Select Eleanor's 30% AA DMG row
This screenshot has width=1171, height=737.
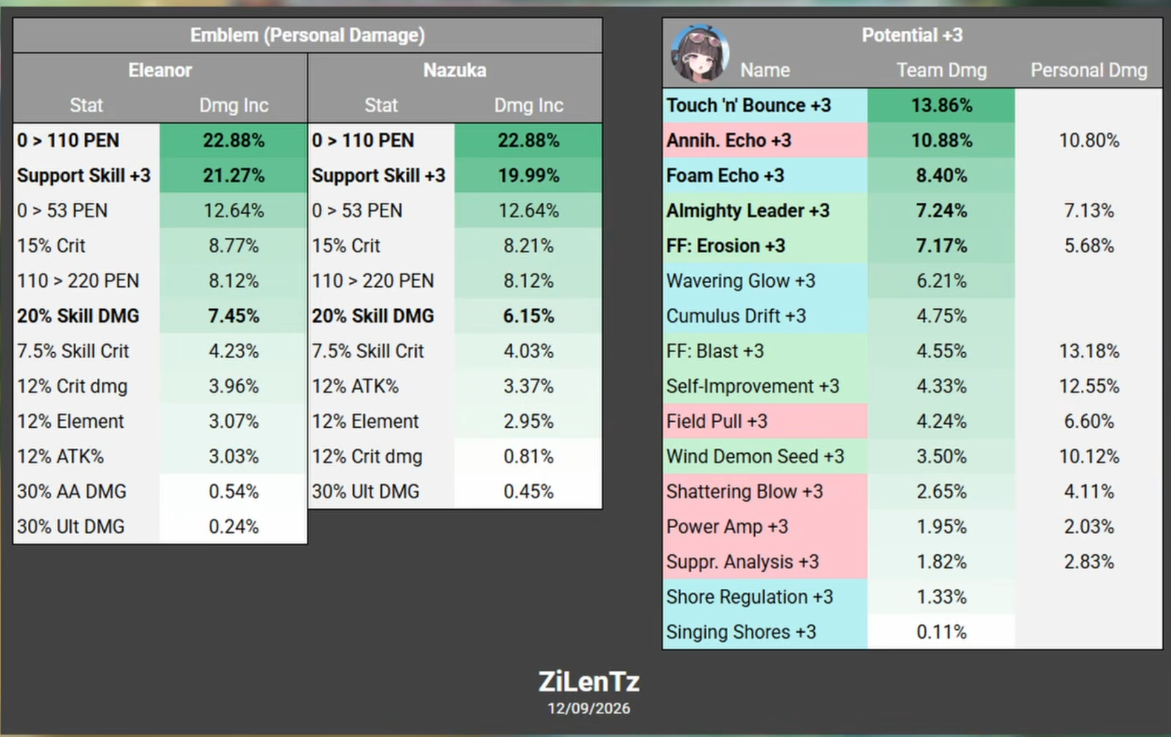(160, 491)
